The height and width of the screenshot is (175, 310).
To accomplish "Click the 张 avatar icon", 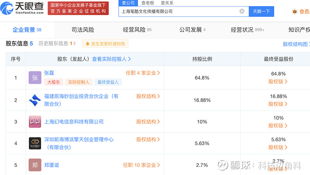I will [35, 78].
